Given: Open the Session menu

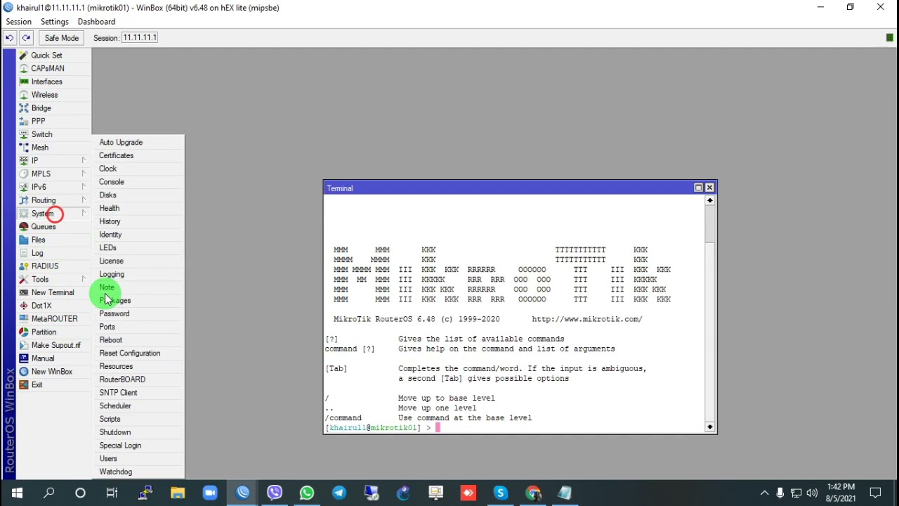Looking at the screenshot, I should (x=18, y=22).
